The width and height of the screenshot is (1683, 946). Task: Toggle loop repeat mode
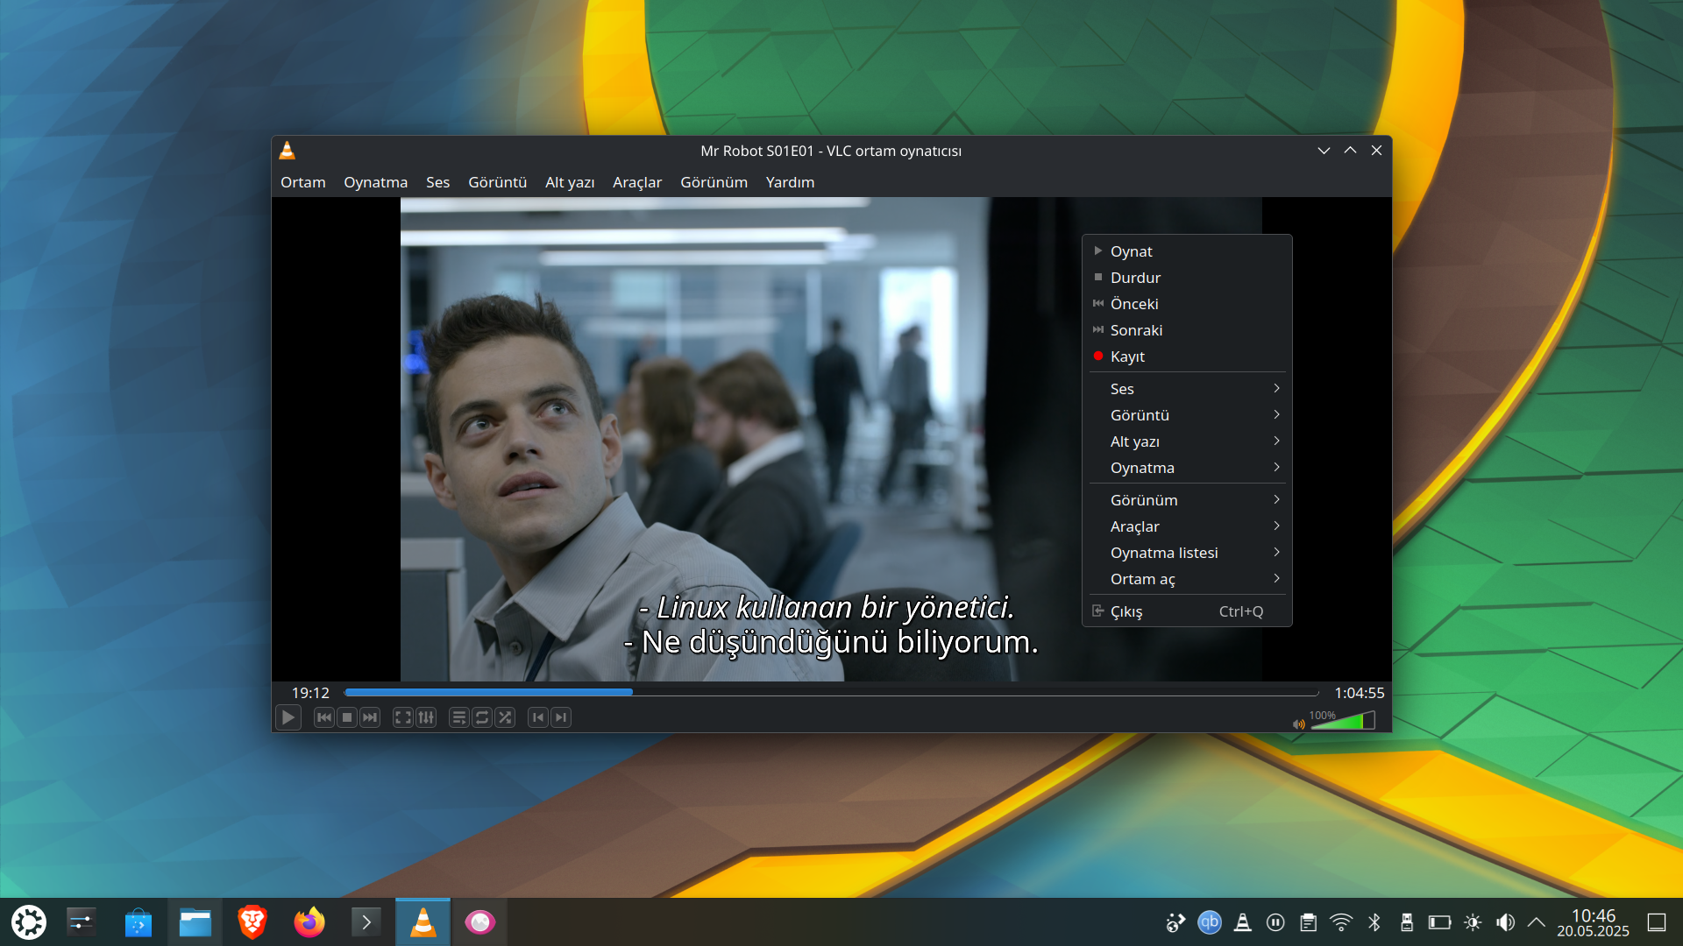click(482, 717)
